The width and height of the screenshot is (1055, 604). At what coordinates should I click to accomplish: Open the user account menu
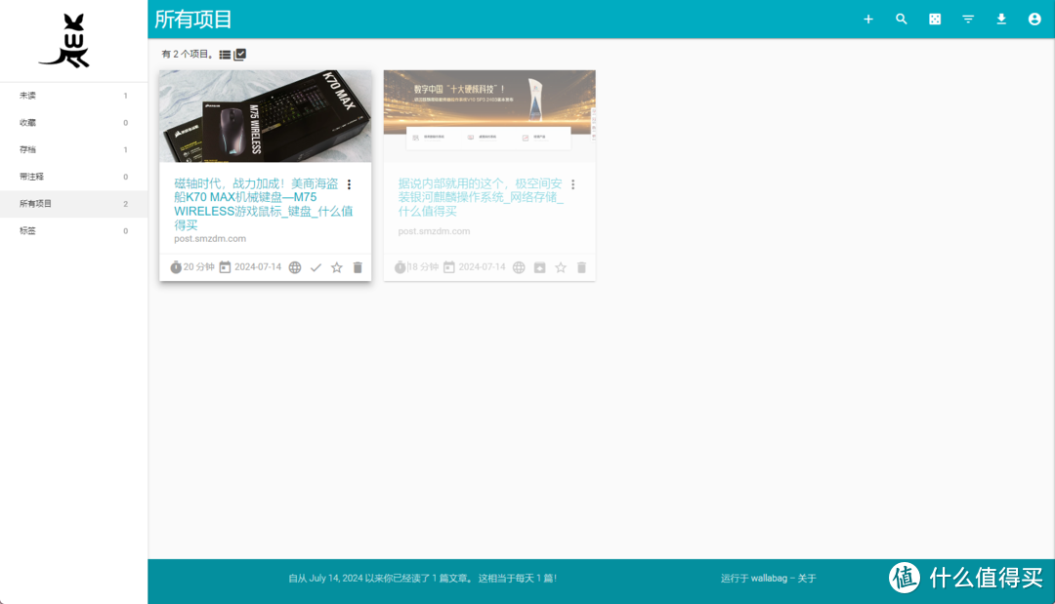click(1034, 20)
